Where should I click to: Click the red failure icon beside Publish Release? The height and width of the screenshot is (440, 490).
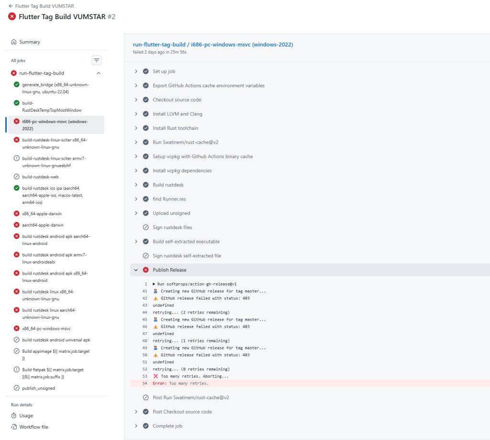[146, 270]
